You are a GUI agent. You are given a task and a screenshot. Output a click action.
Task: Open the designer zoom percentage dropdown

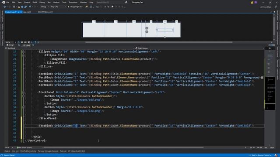pos(9,42)
